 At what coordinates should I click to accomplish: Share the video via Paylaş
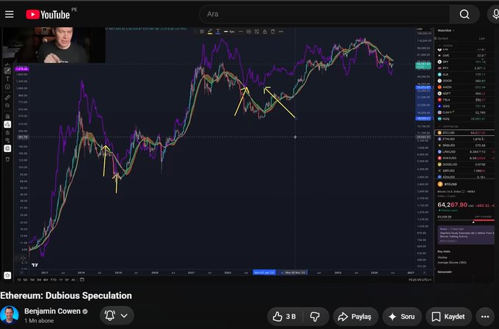coord(356,317)
